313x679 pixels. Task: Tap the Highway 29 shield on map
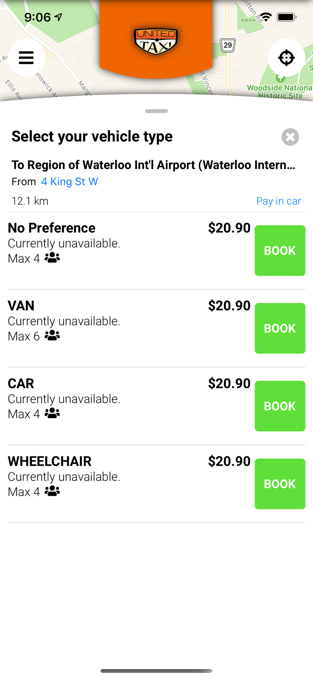[x=228, y=45]
